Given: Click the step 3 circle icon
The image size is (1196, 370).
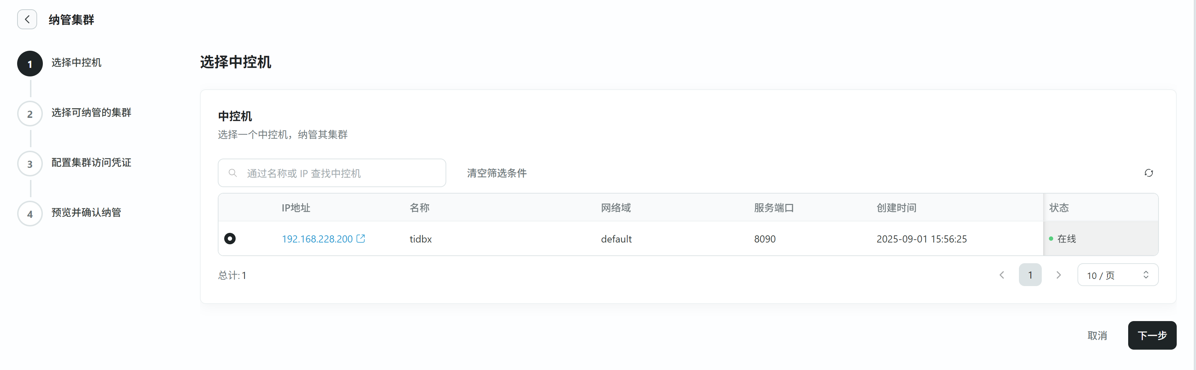Looking at the screenshot, I should tap(30, 164).
